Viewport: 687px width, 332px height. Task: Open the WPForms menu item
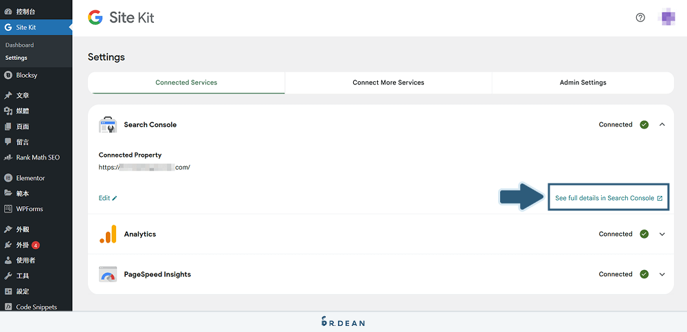coord(36,209)
